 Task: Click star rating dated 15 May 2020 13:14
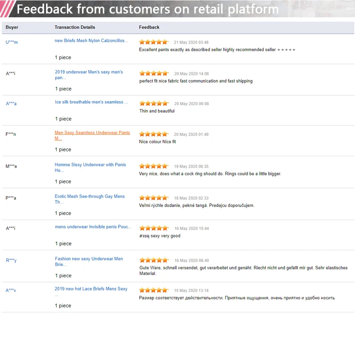tap(154, 290)
